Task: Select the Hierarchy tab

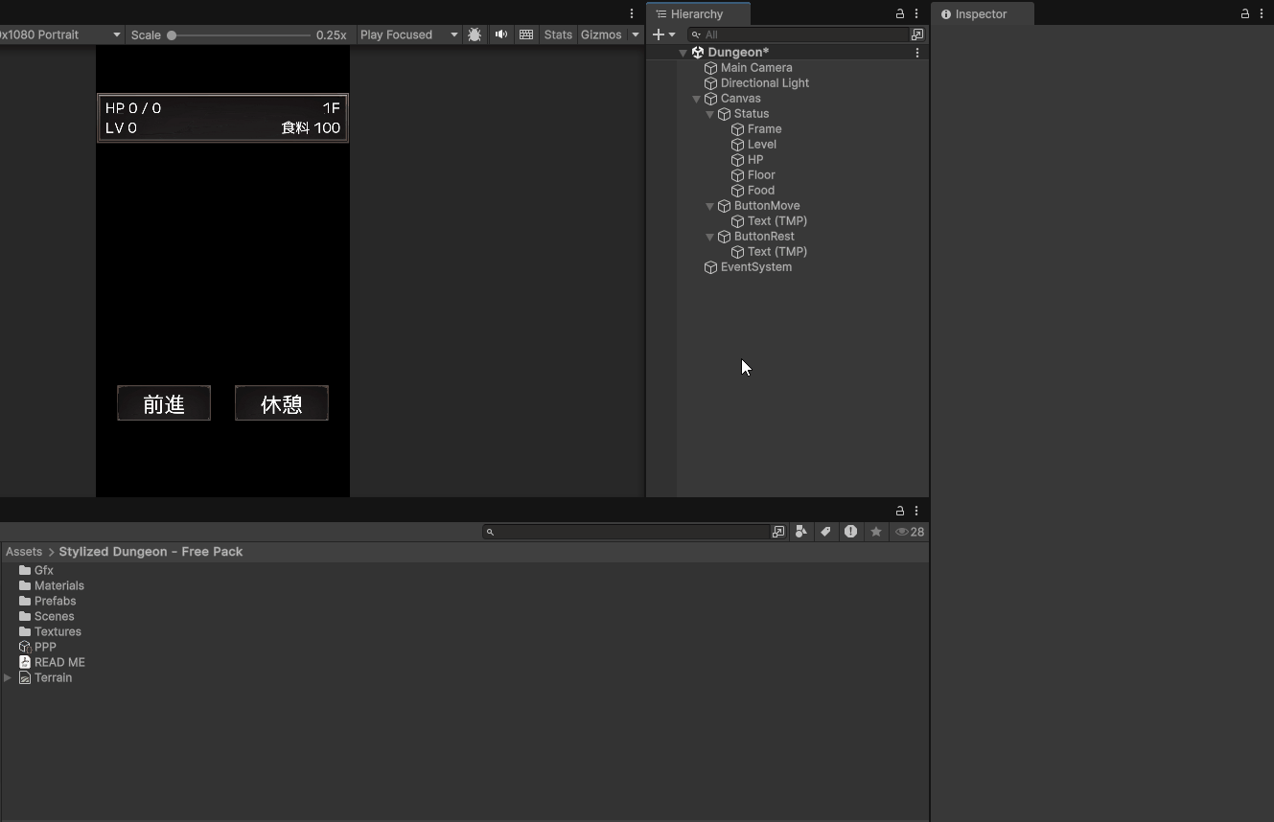Action: (697, 14)
